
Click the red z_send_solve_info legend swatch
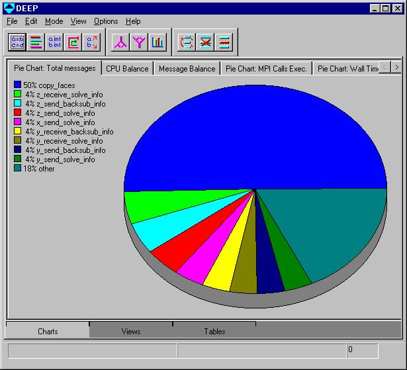17,113
